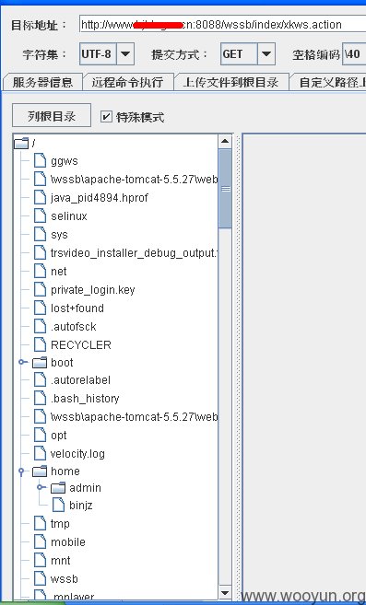
Task: Select the velocity.log entry
Action: pyautogui.click(x=77, y=454)
